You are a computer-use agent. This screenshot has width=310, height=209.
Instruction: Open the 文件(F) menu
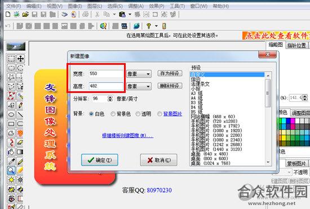14,6
